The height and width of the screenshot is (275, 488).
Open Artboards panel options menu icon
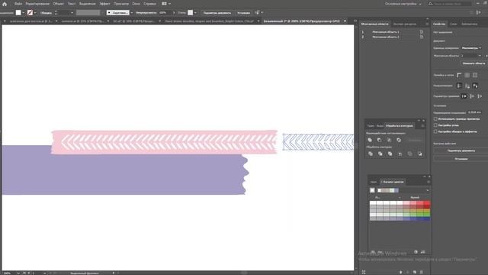pos(427,24)
